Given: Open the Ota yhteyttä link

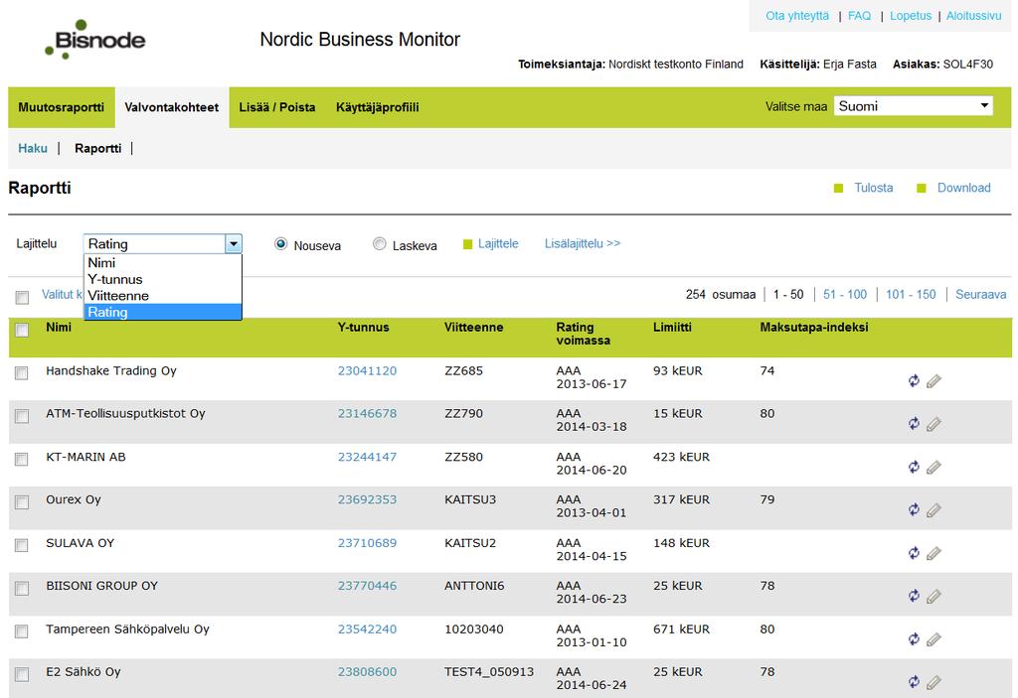Looking at the screenshot, I should coord(797,16).
